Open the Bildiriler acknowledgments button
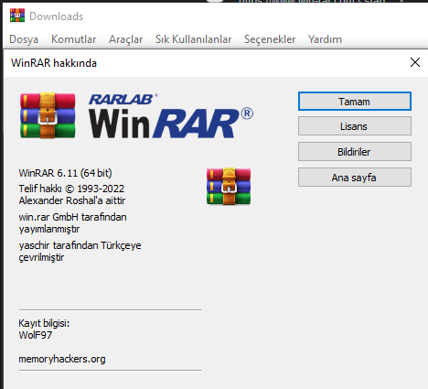Image resolution: width=428 pixels, height=389 pixels. point(355,152)
